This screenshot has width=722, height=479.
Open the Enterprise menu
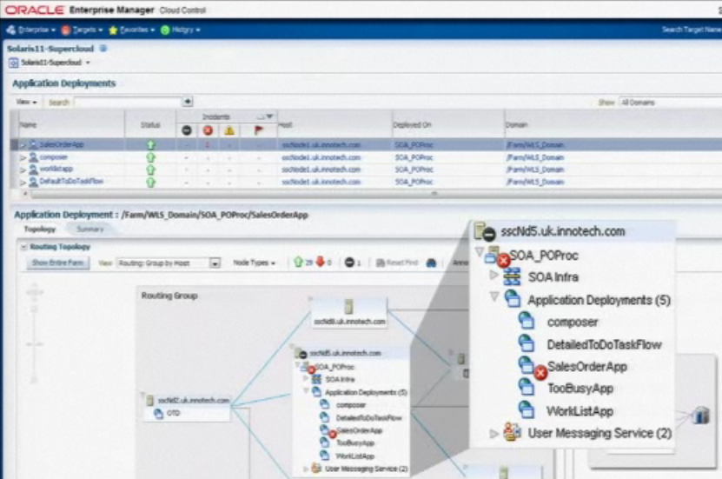click(x=31, y=30)
